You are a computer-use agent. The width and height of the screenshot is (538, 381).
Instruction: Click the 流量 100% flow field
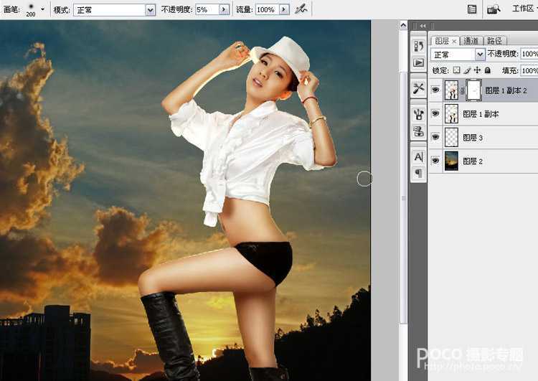267,9
